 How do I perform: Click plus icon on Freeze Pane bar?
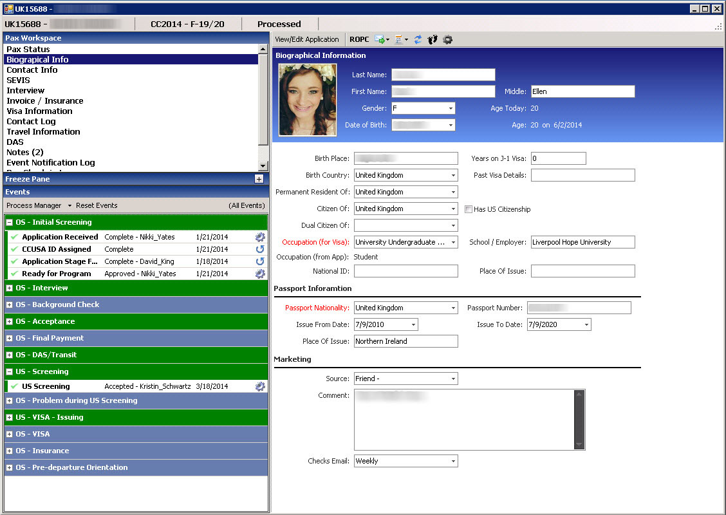pos(259,179)
